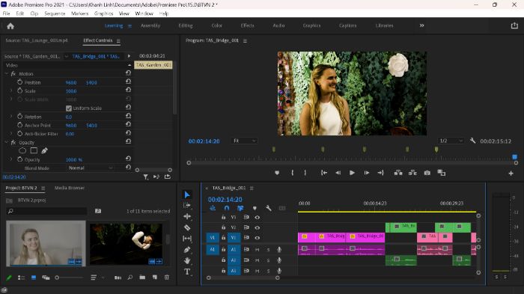
Task: Open the Sequence menu
Action: [55, 13]
